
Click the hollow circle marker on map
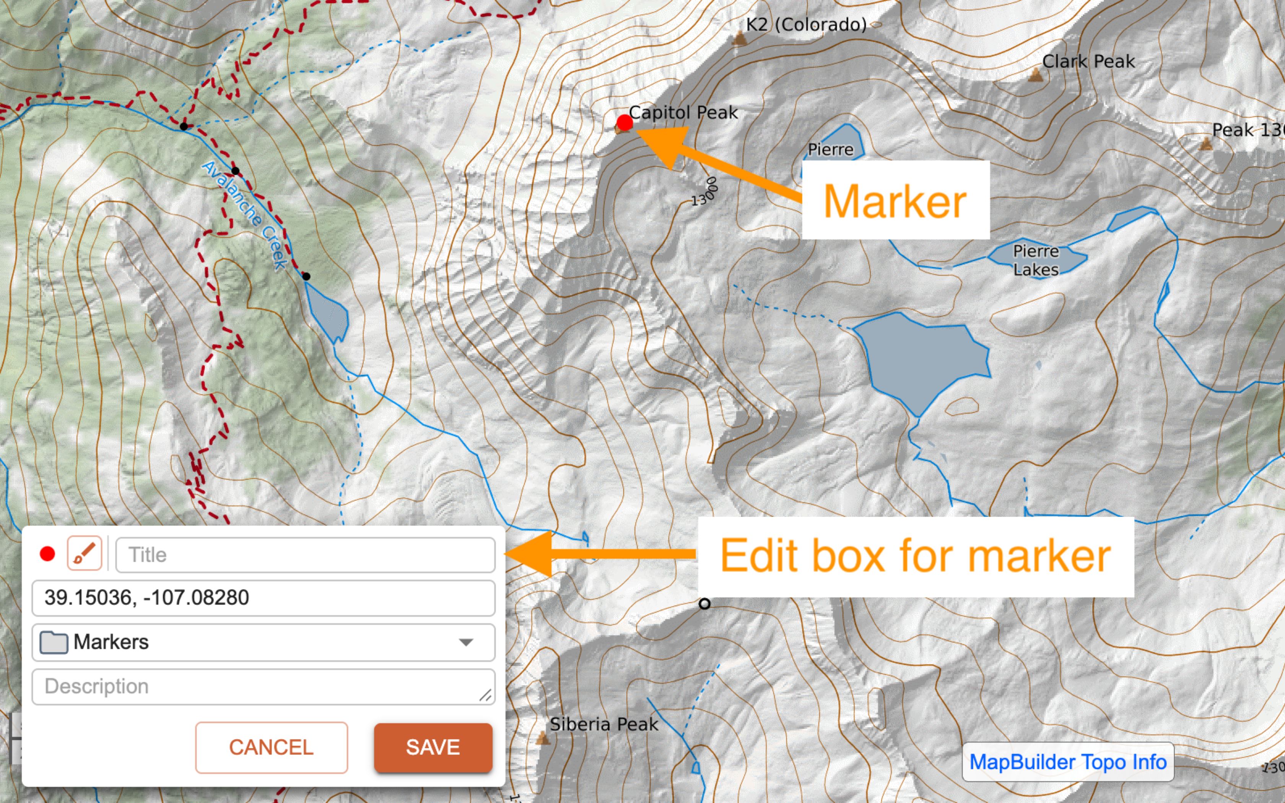(704, 604)
